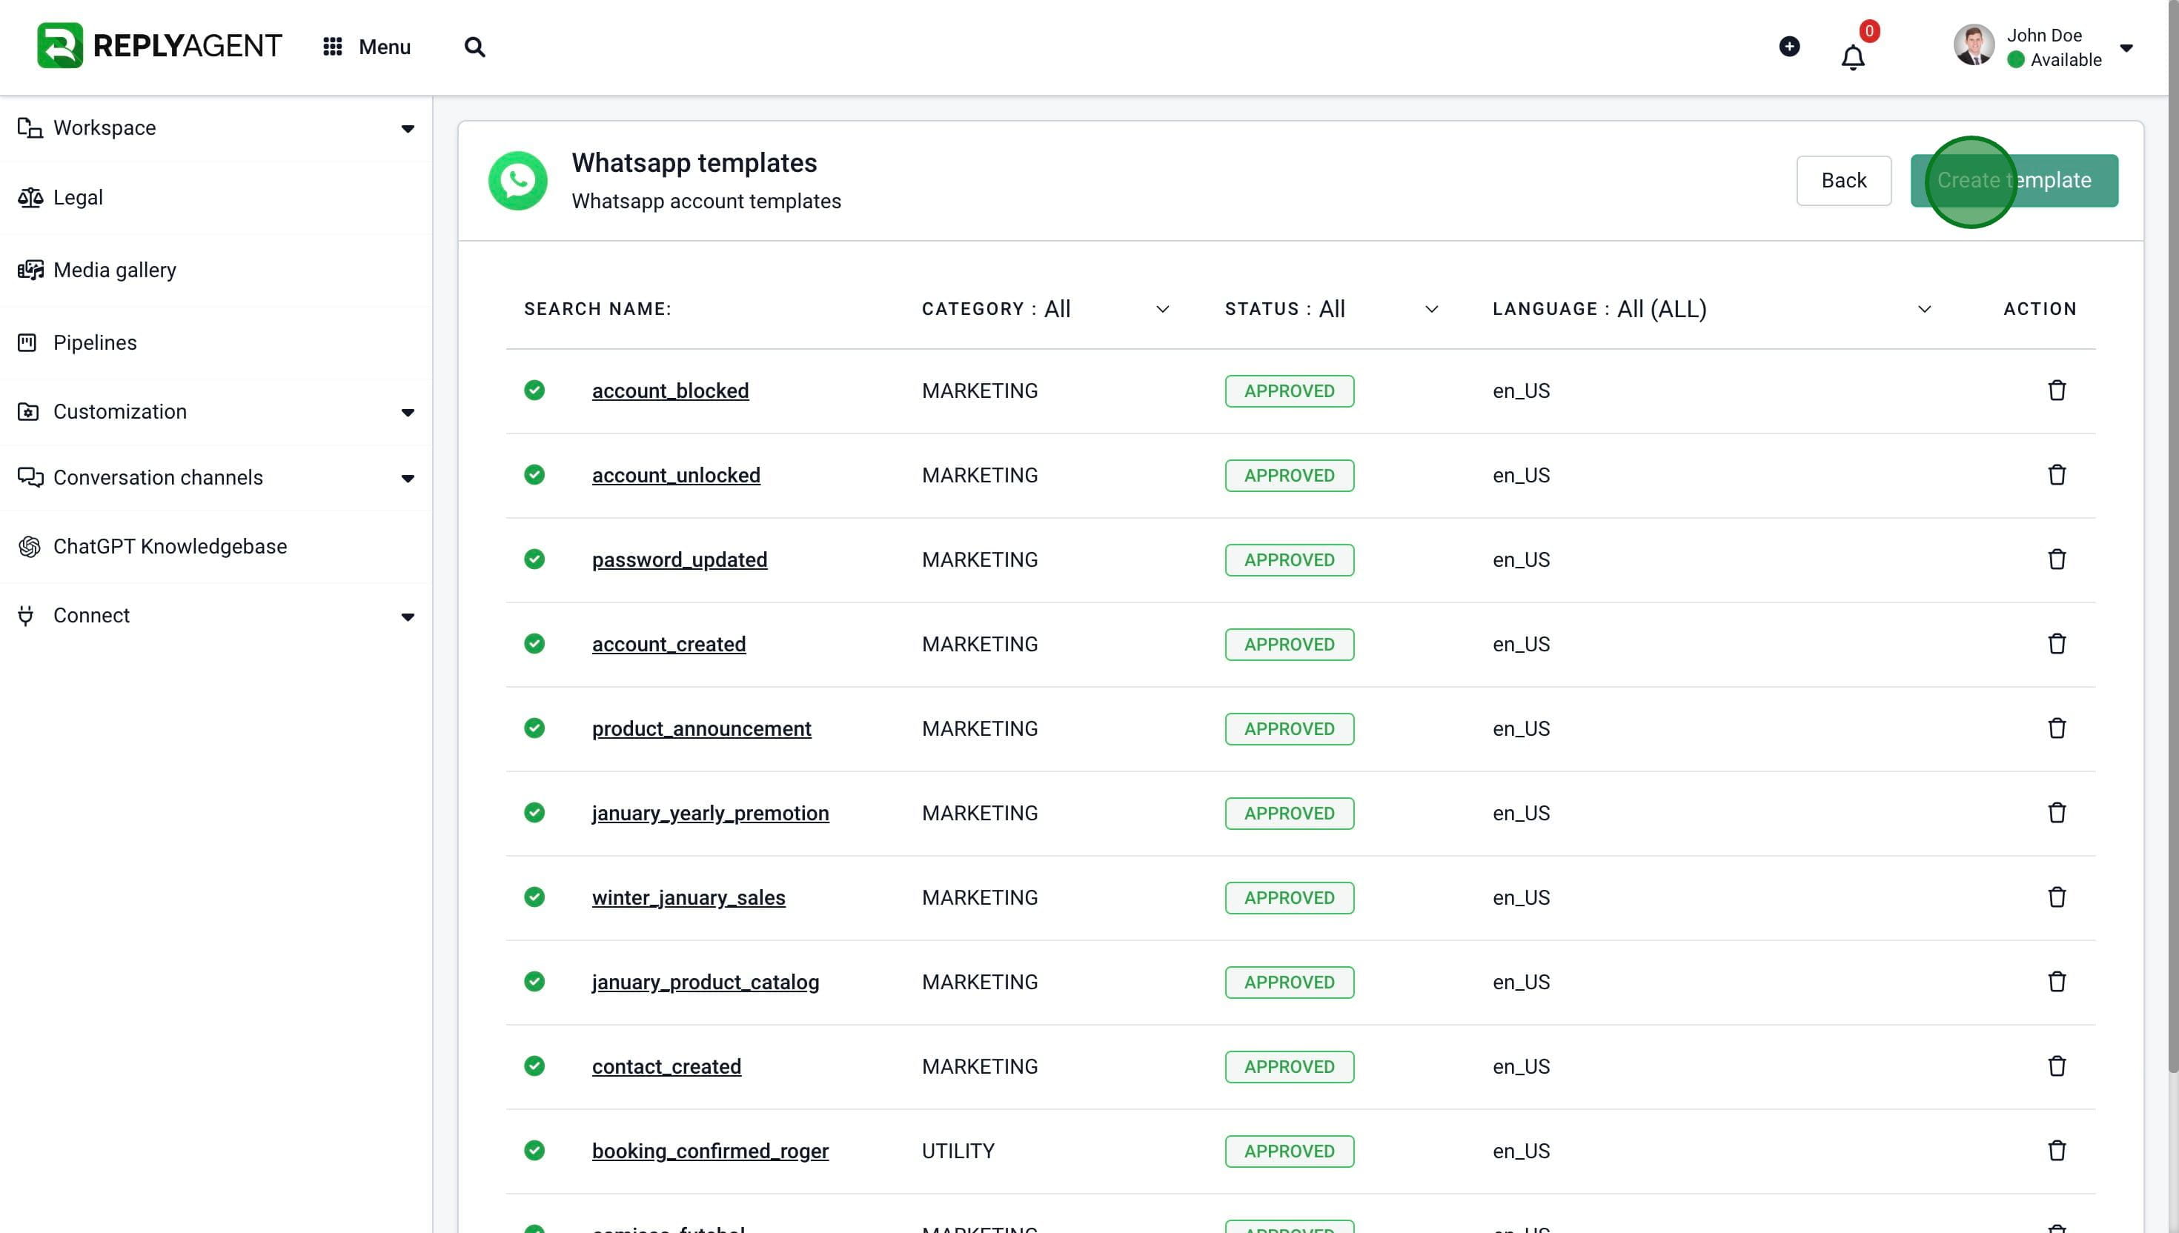Click the Back button

tap(1844, 180)
